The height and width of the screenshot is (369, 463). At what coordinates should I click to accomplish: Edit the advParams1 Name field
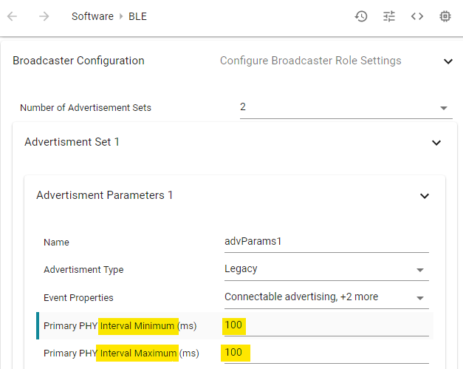tap(326, 242)
